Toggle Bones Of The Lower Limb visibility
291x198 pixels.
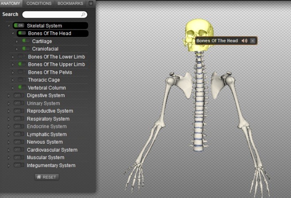tap(22, 56)
